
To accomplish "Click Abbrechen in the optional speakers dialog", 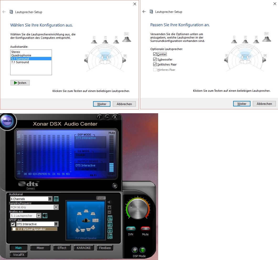I will click(264, 104).
